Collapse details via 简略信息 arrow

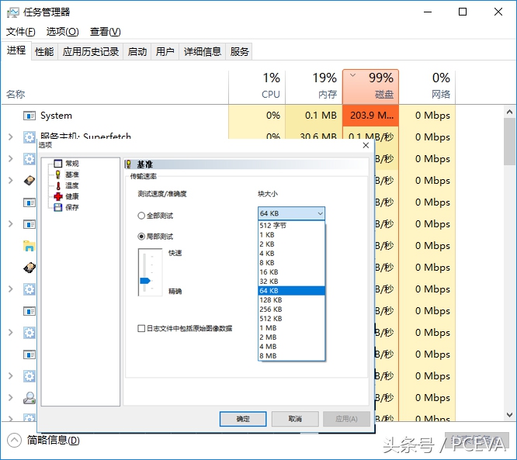click(x=14, y=441)
